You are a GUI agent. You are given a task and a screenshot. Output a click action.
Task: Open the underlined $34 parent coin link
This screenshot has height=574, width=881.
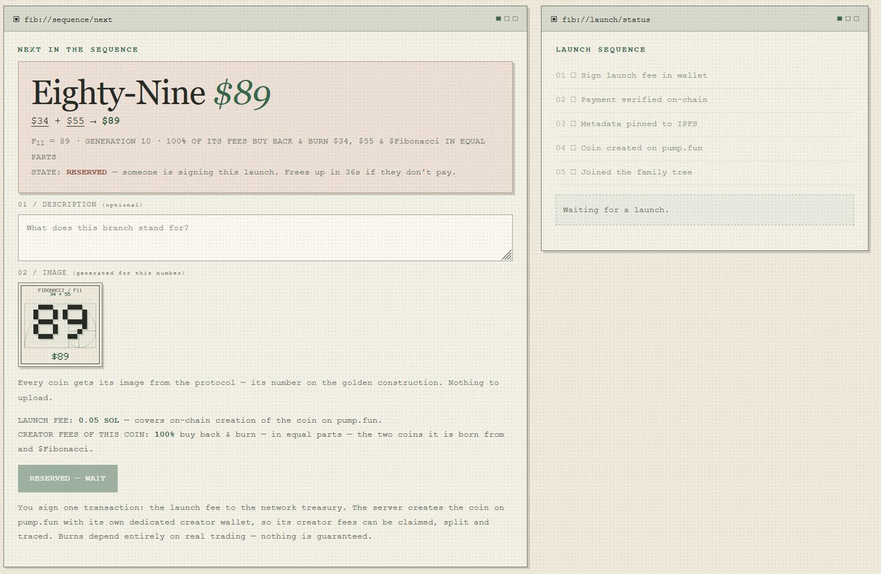[40, 120]
